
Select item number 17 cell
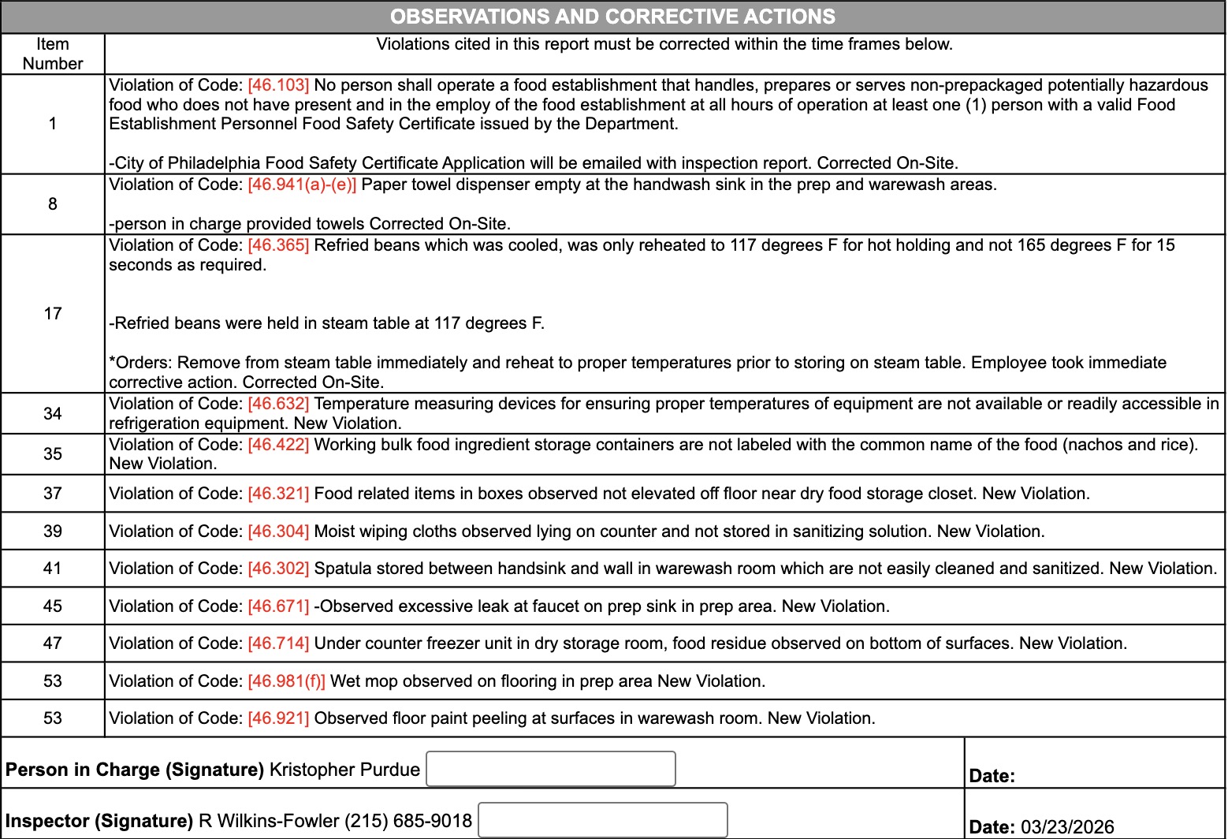[x=53, y=314]
